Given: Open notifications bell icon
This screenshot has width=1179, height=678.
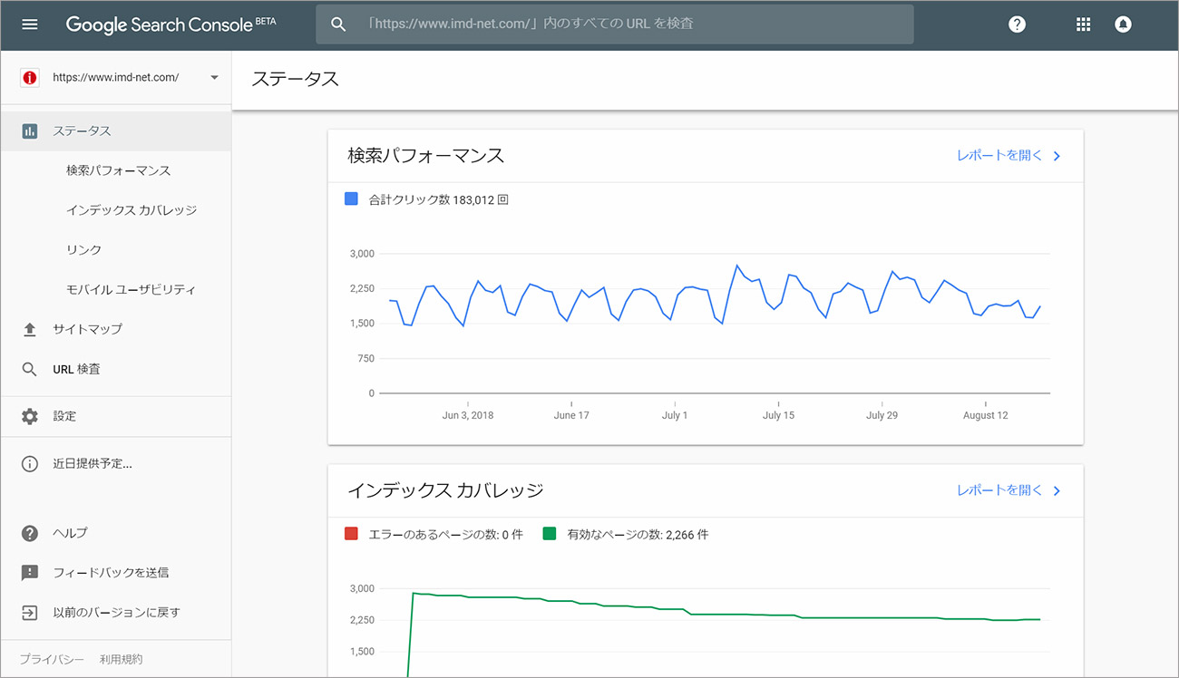Looking at the screenshot, I should 1123,24.
